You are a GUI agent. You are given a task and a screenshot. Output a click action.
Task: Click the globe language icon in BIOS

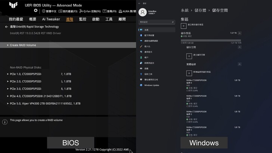44,11
